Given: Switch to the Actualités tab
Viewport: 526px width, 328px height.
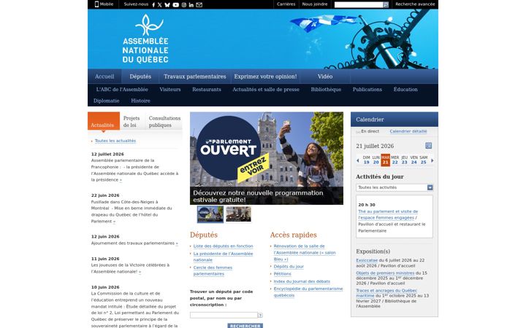Looking at the screenshot, I should coord(104,121).
